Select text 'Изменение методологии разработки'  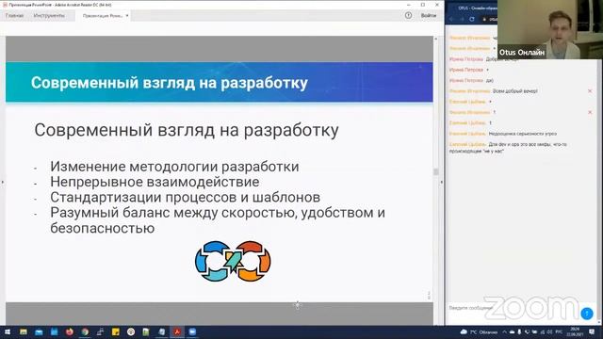click(174, 167)
